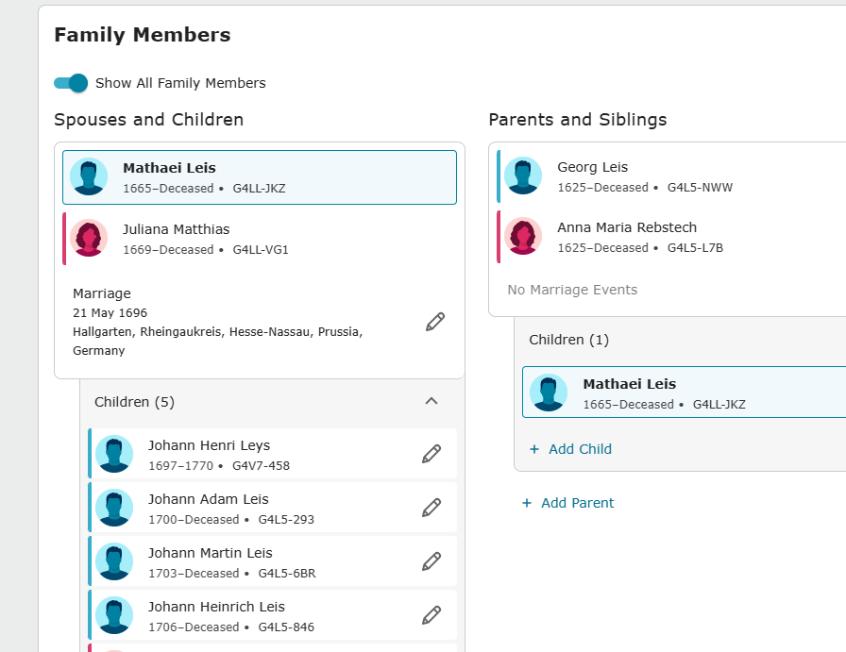Open Mathaei Leis avatar under Children (1)
The height and width of the screenshot is (652, 846).
(549, 393)
